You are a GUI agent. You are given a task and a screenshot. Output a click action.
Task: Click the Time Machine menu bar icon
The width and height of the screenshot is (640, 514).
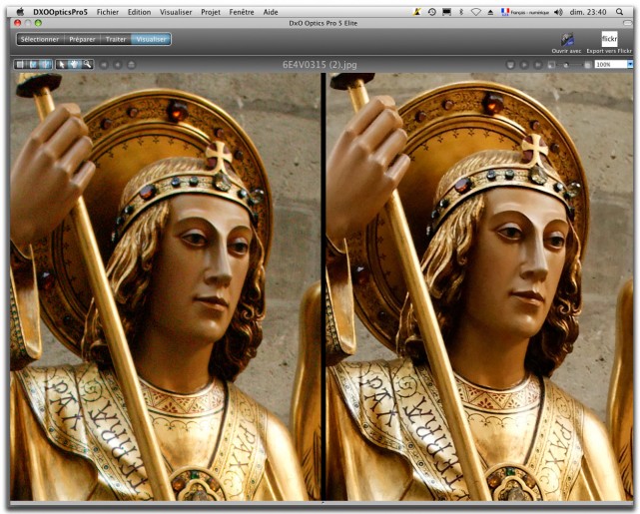click(x=431, y=12)
